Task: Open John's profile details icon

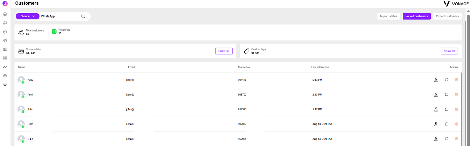Action: point(436,109)
